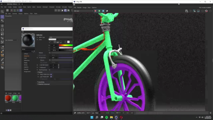
Task: Open color wheel mode in material color picker
Action: (55, 42)
